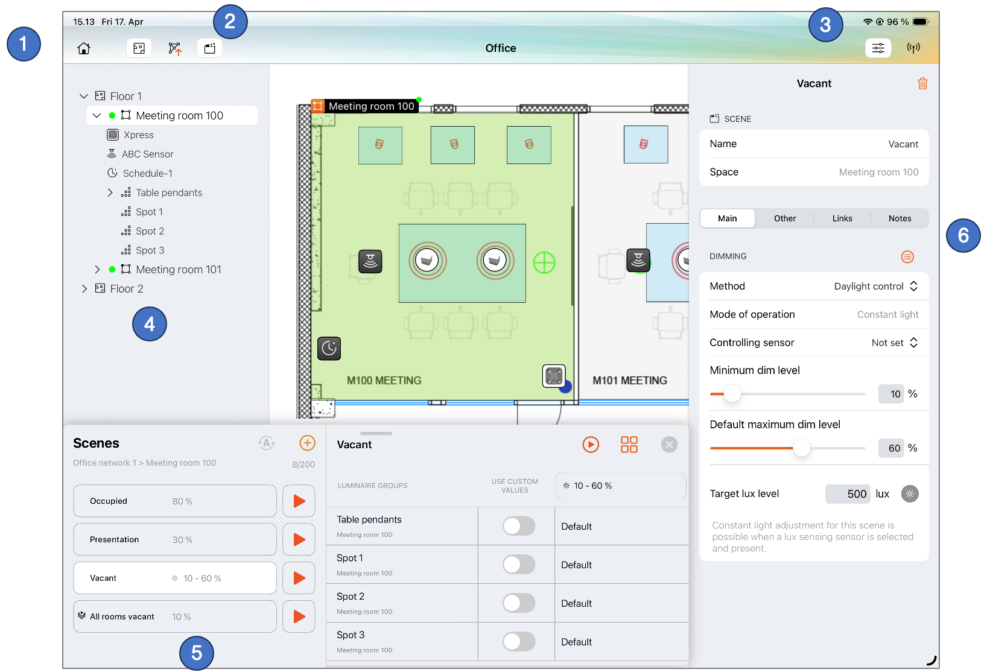Screen dimensions: 987x672
Task: Open the properties sliders icon
Action: point(878,48)
